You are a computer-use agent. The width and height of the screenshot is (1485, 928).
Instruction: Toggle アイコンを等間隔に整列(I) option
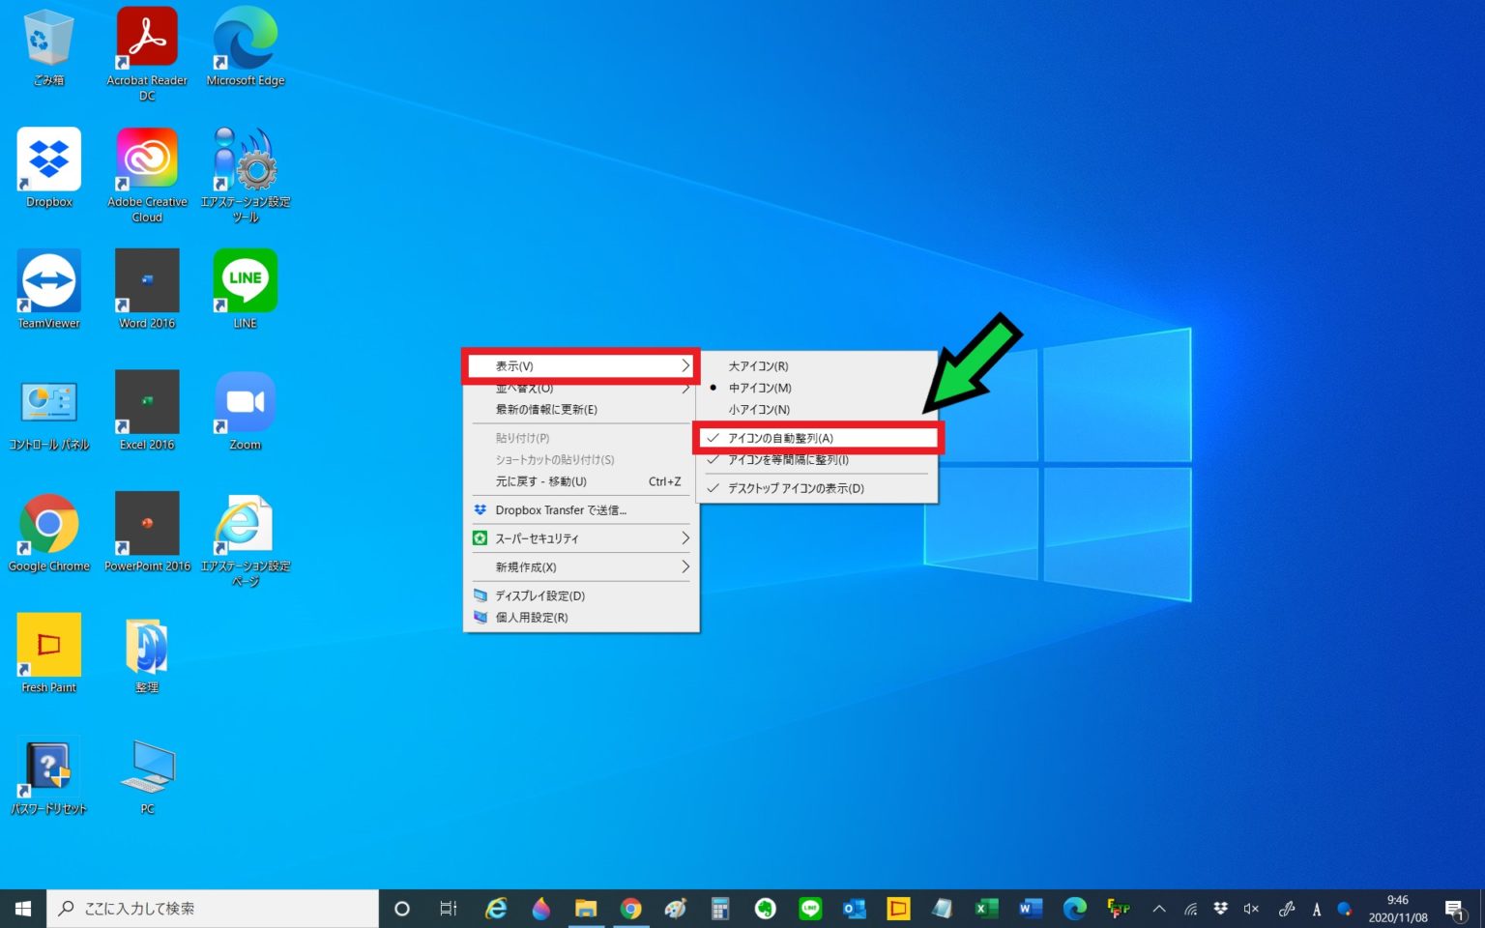click(787, 460)
